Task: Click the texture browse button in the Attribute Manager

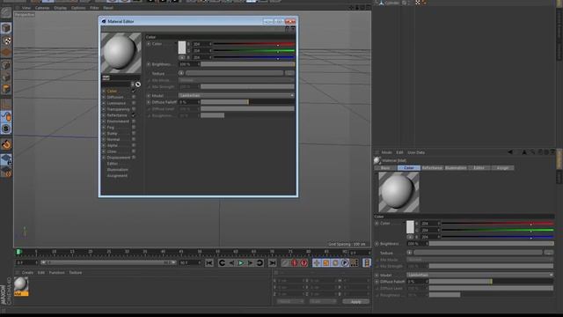Action: click(x=549, y=253)
